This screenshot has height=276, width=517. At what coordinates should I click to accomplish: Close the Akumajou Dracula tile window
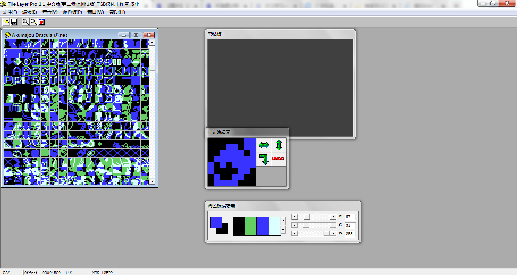148,35
